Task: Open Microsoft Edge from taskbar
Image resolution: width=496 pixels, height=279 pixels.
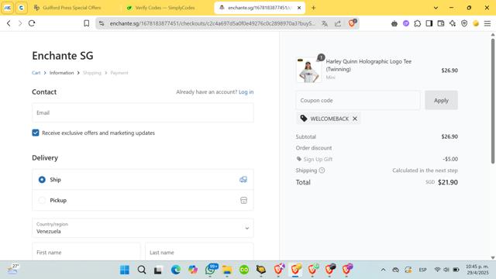Action: [x=176, y=270]
